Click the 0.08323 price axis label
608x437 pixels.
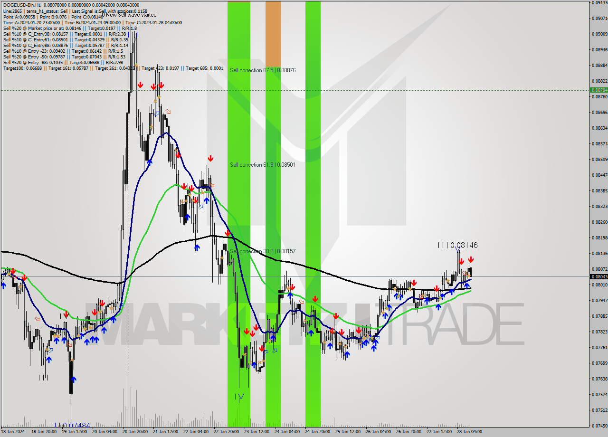point(599,206)
